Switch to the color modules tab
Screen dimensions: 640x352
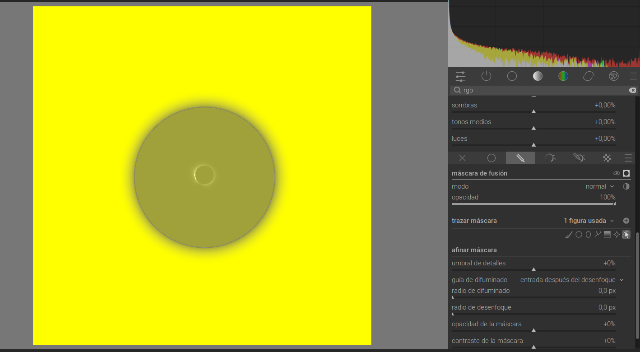563,76
